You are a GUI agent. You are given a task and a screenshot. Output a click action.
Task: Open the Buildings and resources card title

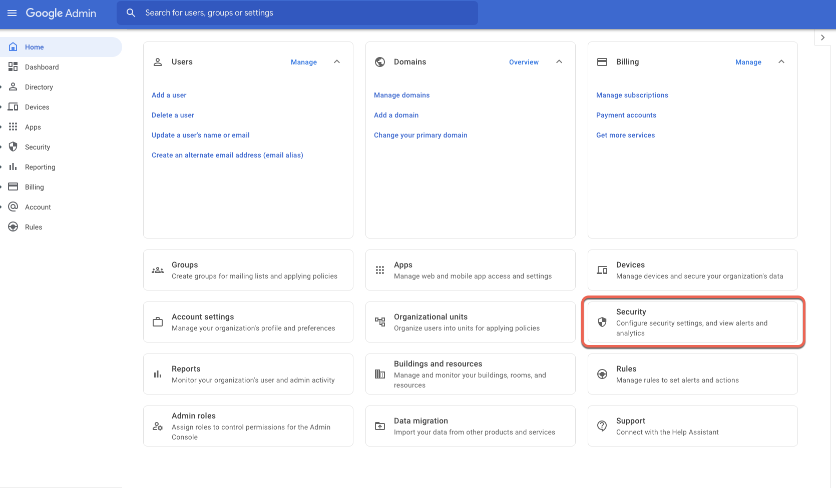pos(438,364)
